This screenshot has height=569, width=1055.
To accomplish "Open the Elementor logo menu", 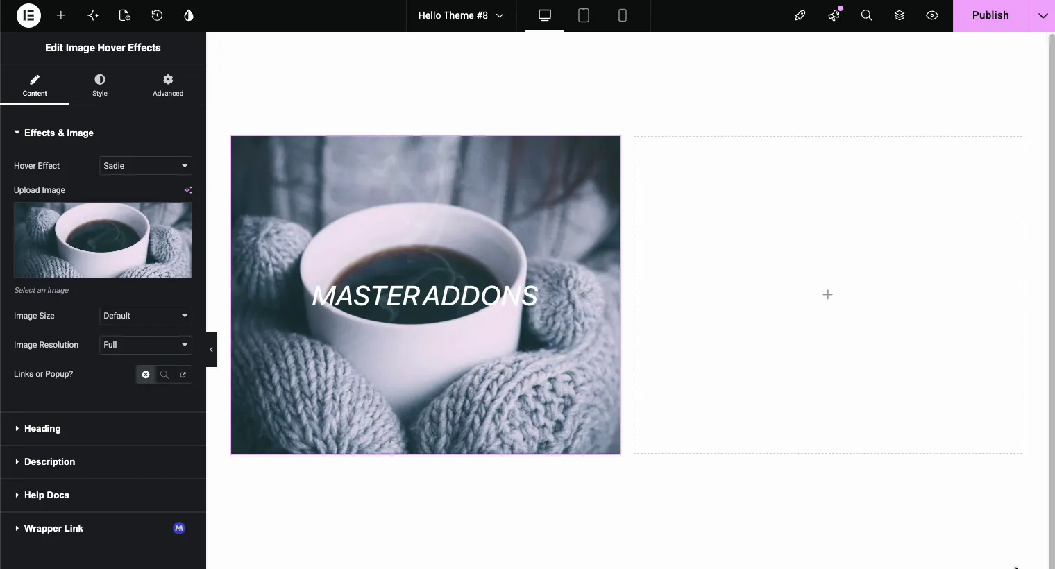I will point(28,15).
